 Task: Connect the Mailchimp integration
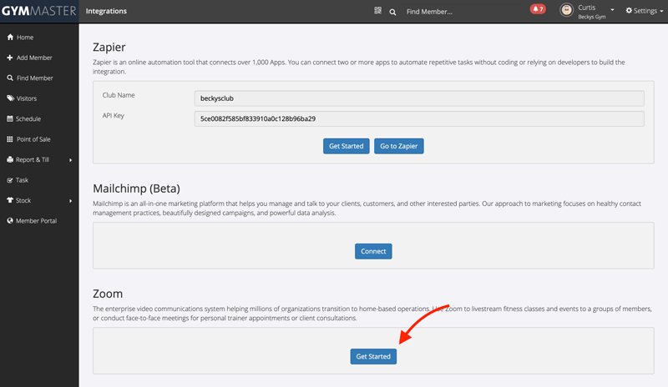coord(373,251)
